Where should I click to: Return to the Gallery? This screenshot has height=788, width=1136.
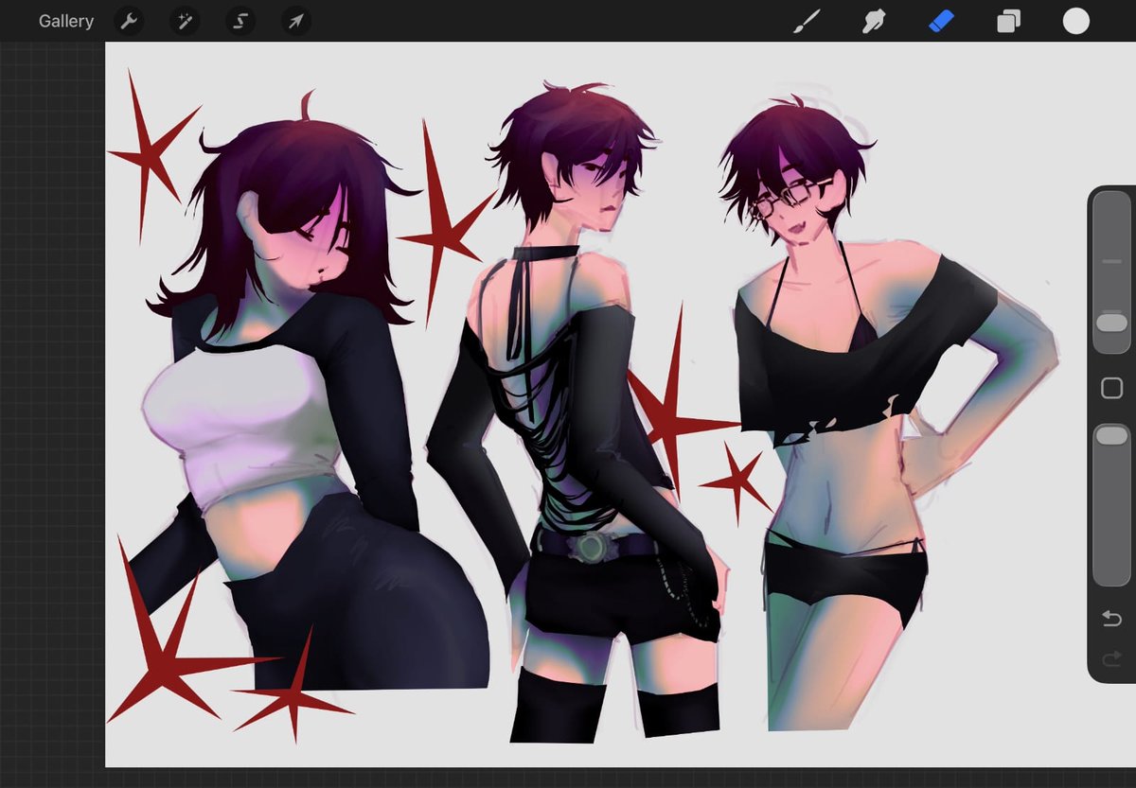click(x=66, y=21)
